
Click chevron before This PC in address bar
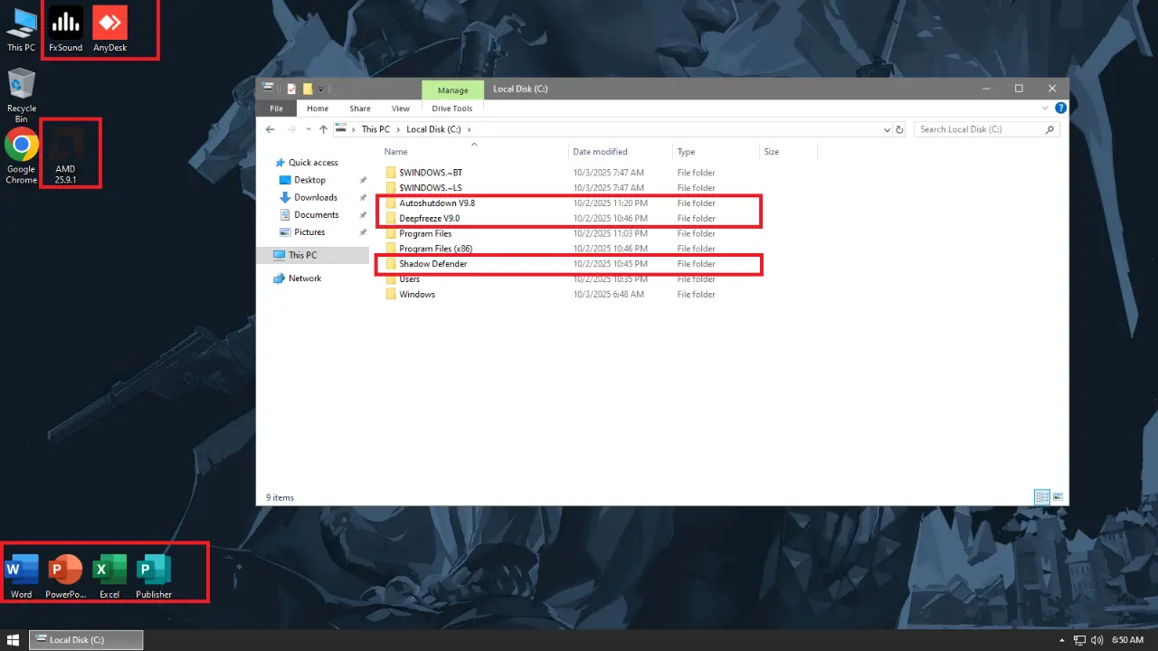click(354, 129)
